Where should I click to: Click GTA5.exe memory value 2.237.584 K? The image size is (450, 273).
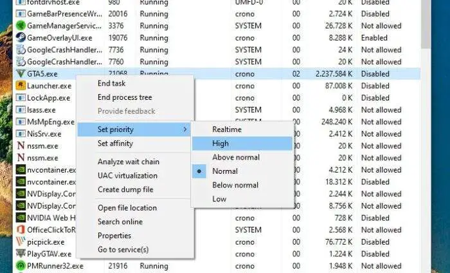click(x=334, y=74)
